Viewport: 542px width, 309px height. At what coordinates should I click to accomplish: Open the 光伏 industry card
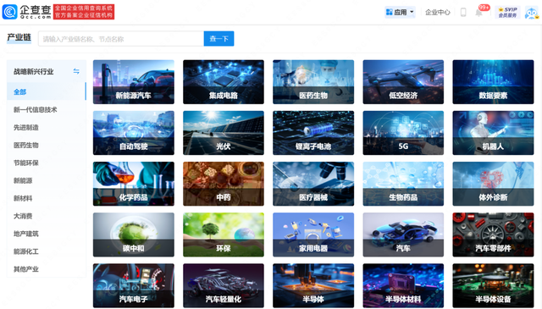pos(224,133)
